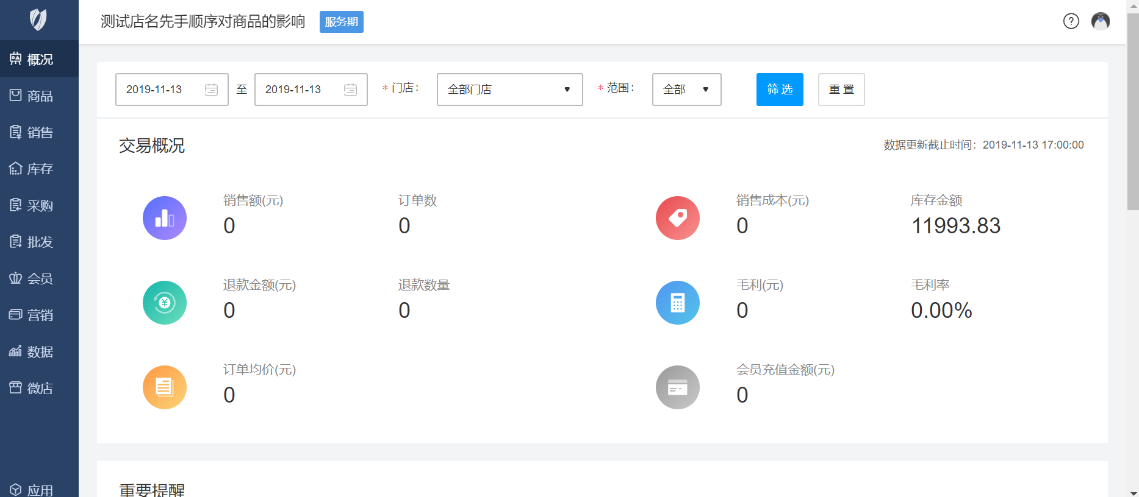
Task: Click the purple sales amount chart icon
Action: (165, 218)
